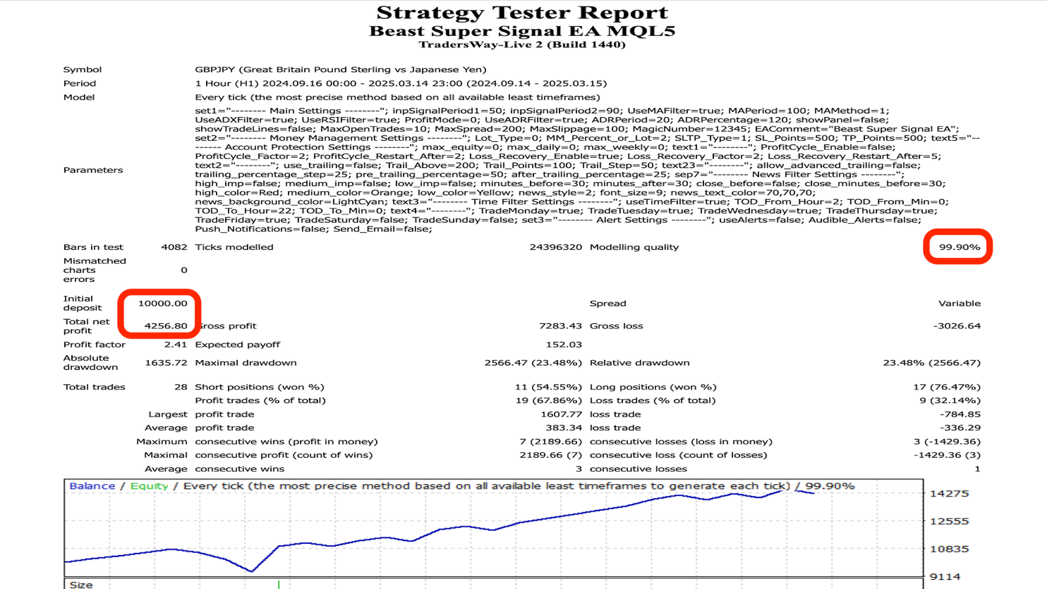Click Loss trades value 9 (32.14%)
The width and height of the screenshot is (1047, 589).
(x=949, y=401)
